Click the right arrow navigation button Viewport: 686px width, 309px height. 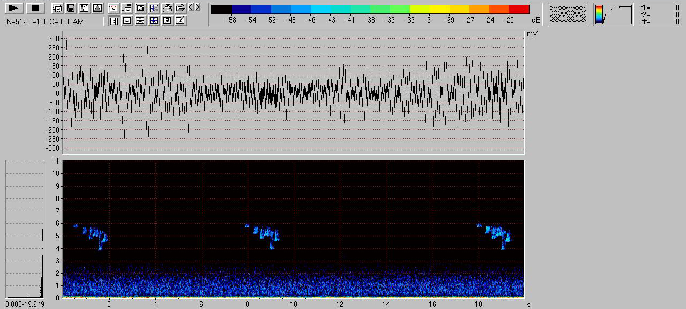coord(198,7)
